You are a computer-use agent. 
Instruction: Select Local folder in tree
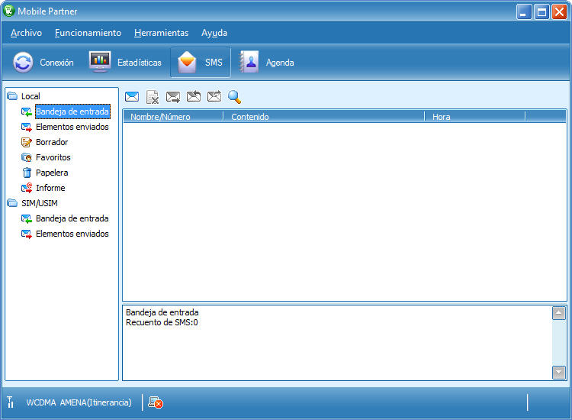click(31, 96)
